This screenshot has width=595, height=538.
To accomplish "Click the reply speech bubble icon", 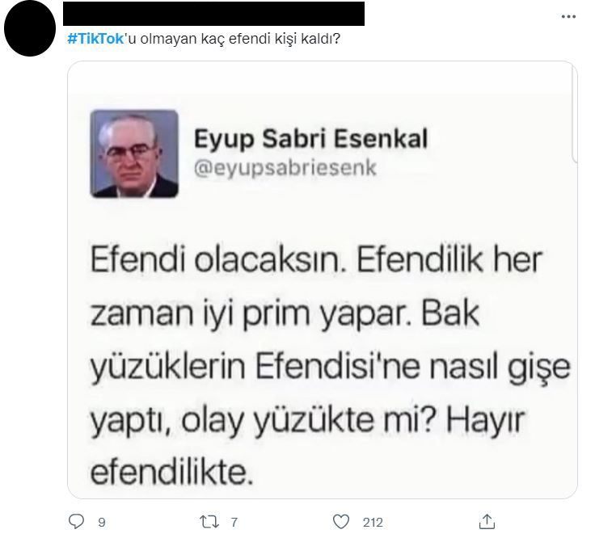I will [x=76, y=522].
